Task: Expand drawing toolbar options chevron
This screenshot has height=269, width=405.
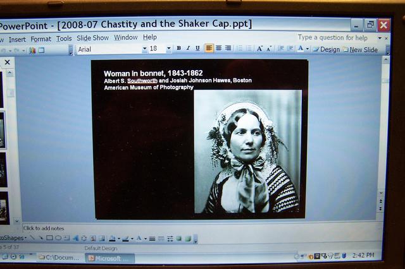Action: coord(196,239)
